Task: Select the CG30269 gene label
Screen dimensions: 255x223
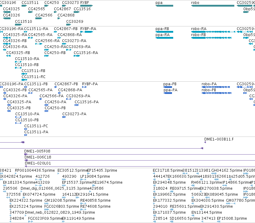Action: coord(75,22)
